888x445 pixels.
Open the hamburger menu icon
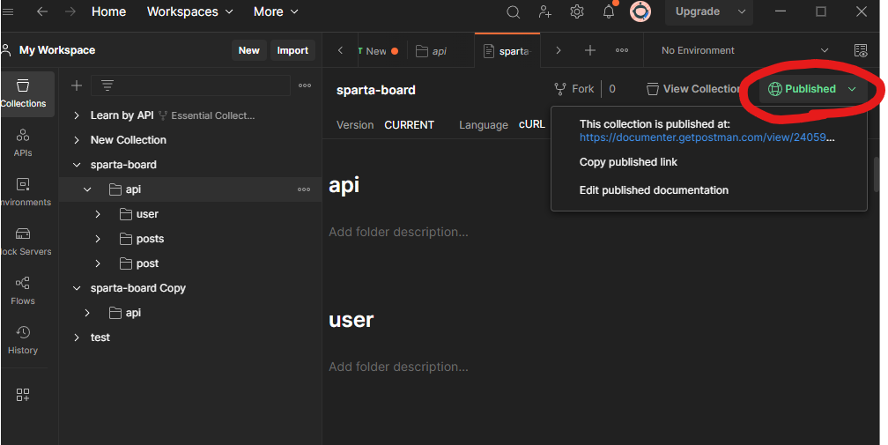tap(7, 11)
